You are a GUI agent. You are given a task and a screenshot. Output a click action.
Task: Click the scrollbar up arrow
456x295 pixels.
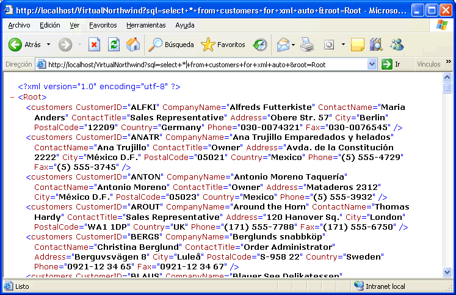(447, 77)
